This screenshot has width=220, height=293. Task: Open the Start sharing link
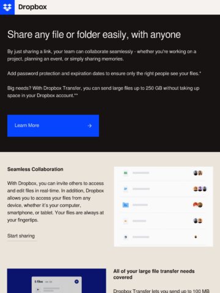(x=21, y=236)
